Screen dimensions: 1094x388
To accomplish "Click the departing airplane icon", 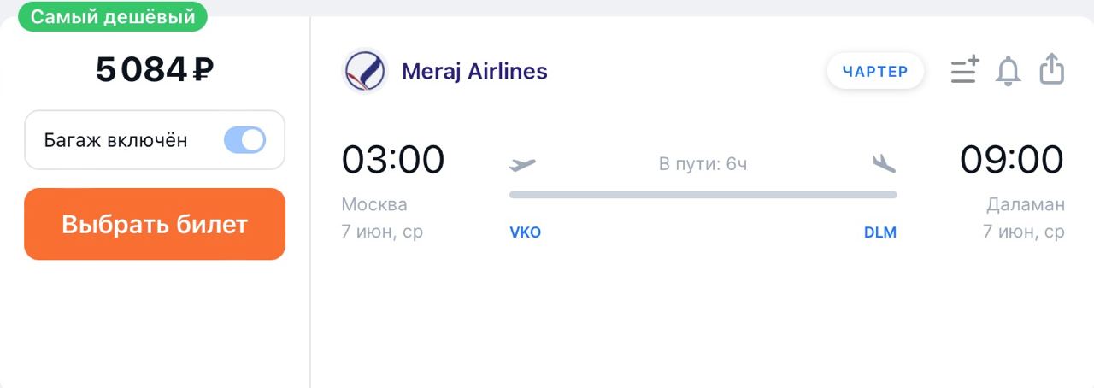I will pyautogui.click(x=522, y=163).
